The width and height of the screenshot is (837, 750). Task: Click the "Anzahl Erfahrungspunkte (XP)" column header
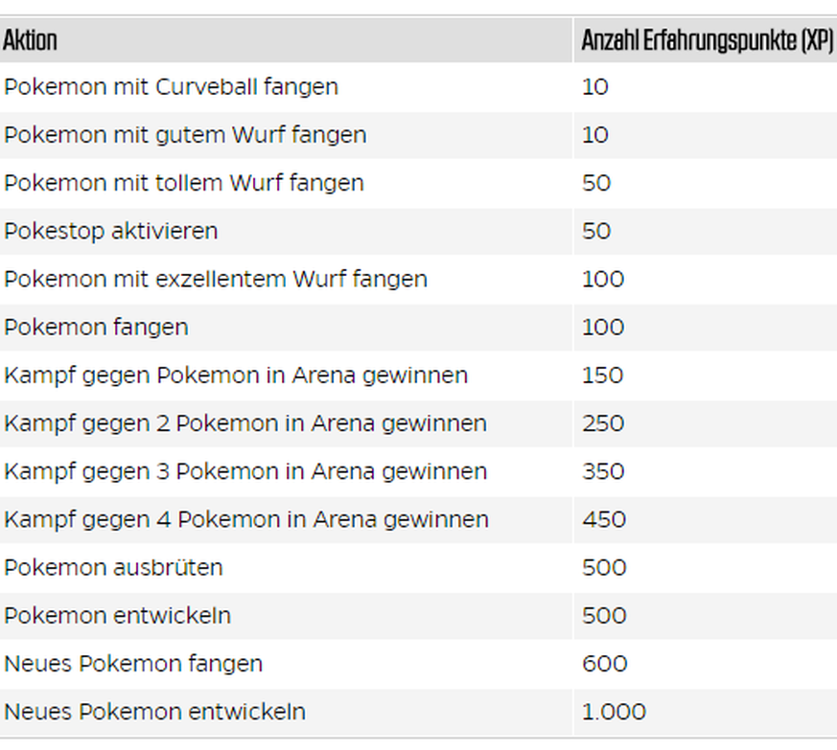[x=707, y=40]
